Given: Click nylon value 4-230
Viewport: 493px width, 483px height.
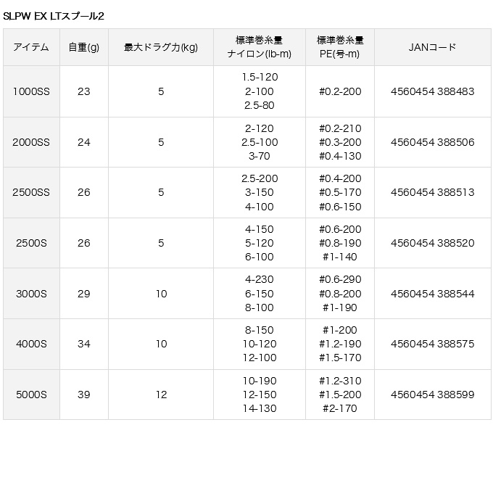Looking at the screenshot, I should [260, 279].
